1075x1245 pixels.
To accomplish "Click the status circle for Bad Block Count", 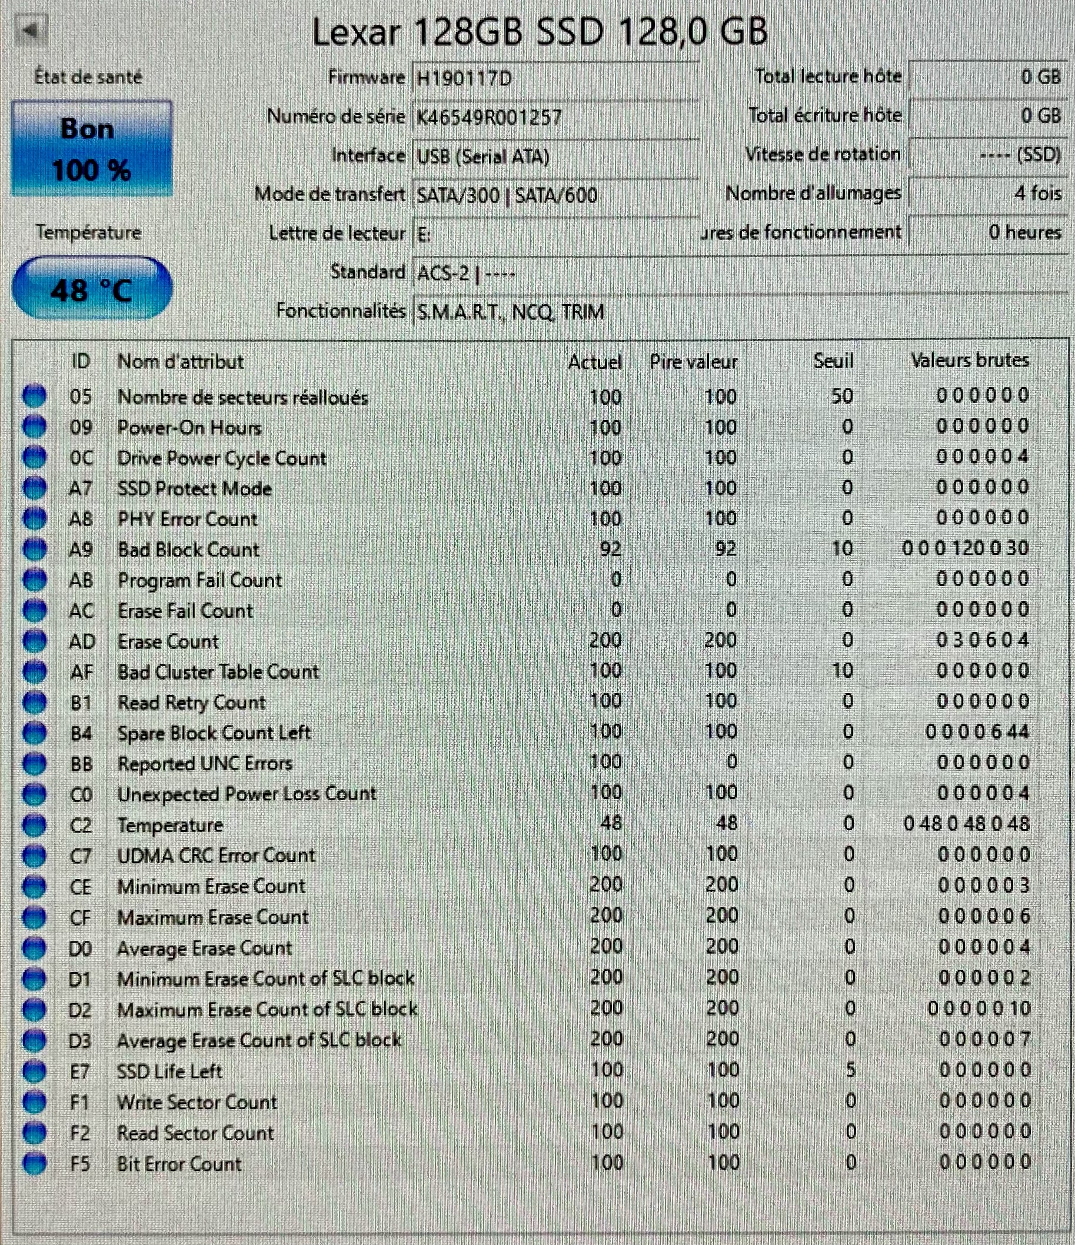I will [34, 549].
